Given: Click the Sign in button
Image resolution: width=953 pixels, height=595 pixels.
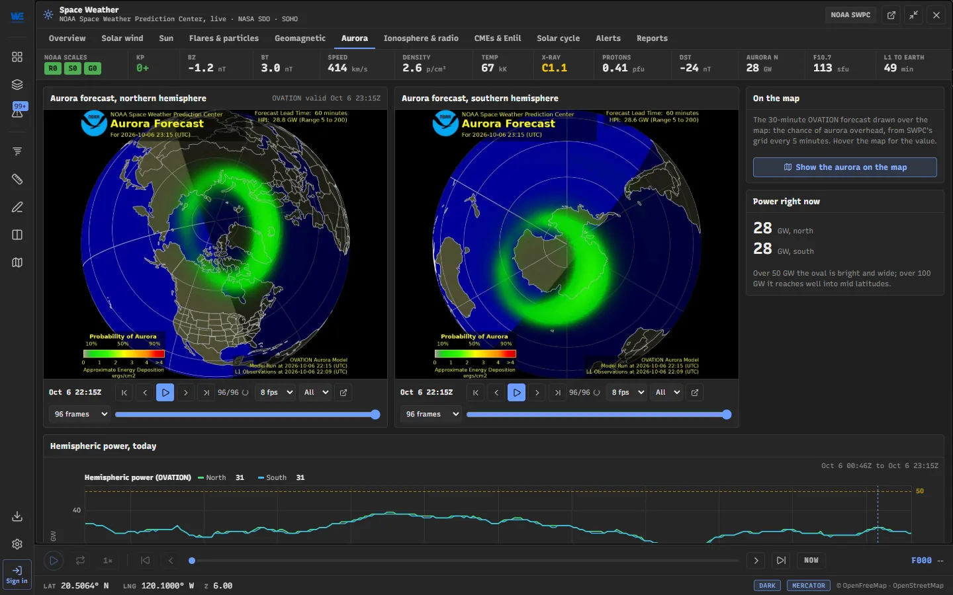Looking at the screenshot, I should 17,575.
